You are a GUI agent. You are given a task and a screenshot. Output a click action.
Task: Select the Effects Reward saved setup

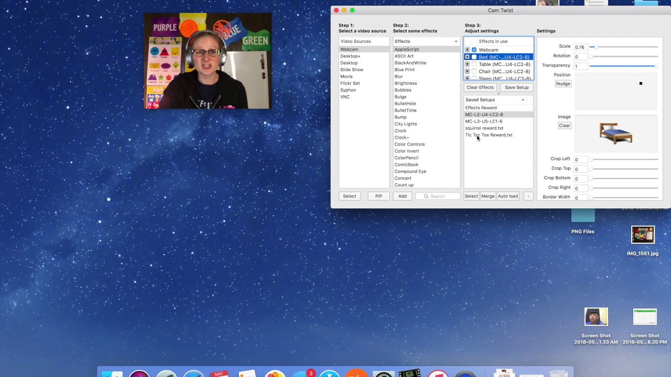(499, 108)
